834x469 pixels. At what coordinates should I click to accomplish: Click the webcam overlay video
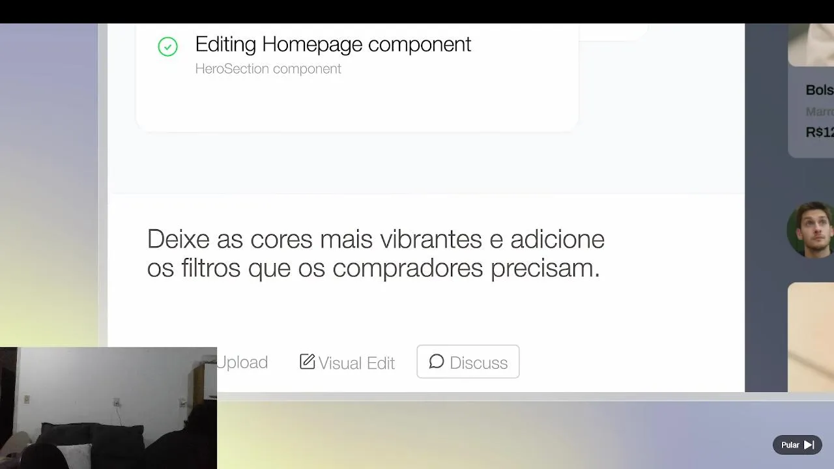pos(108,408)
